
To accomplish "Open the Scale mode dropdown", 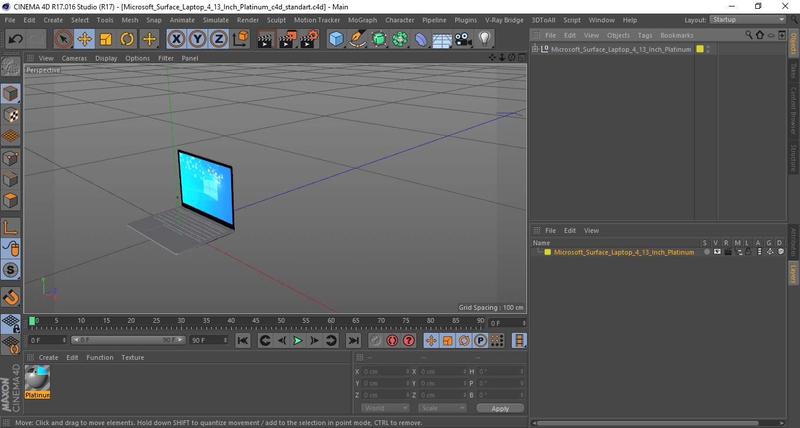I will coord(442,408).
